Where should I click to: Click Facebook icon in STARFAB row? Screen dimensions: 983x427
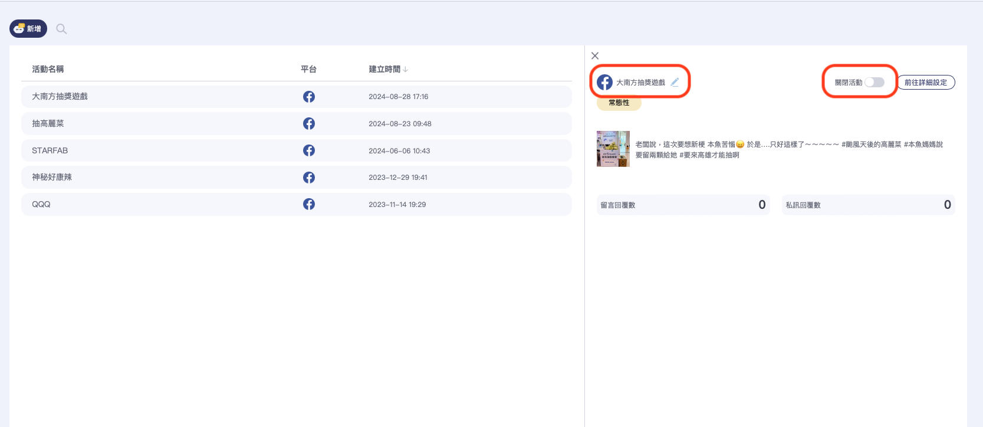pyautogui.click(x=309, y=150)
